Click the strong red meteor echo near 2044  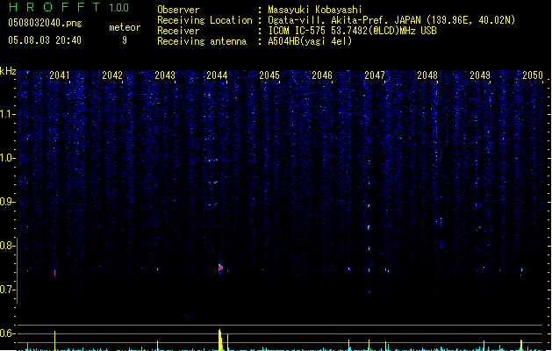tap(220, 268)
